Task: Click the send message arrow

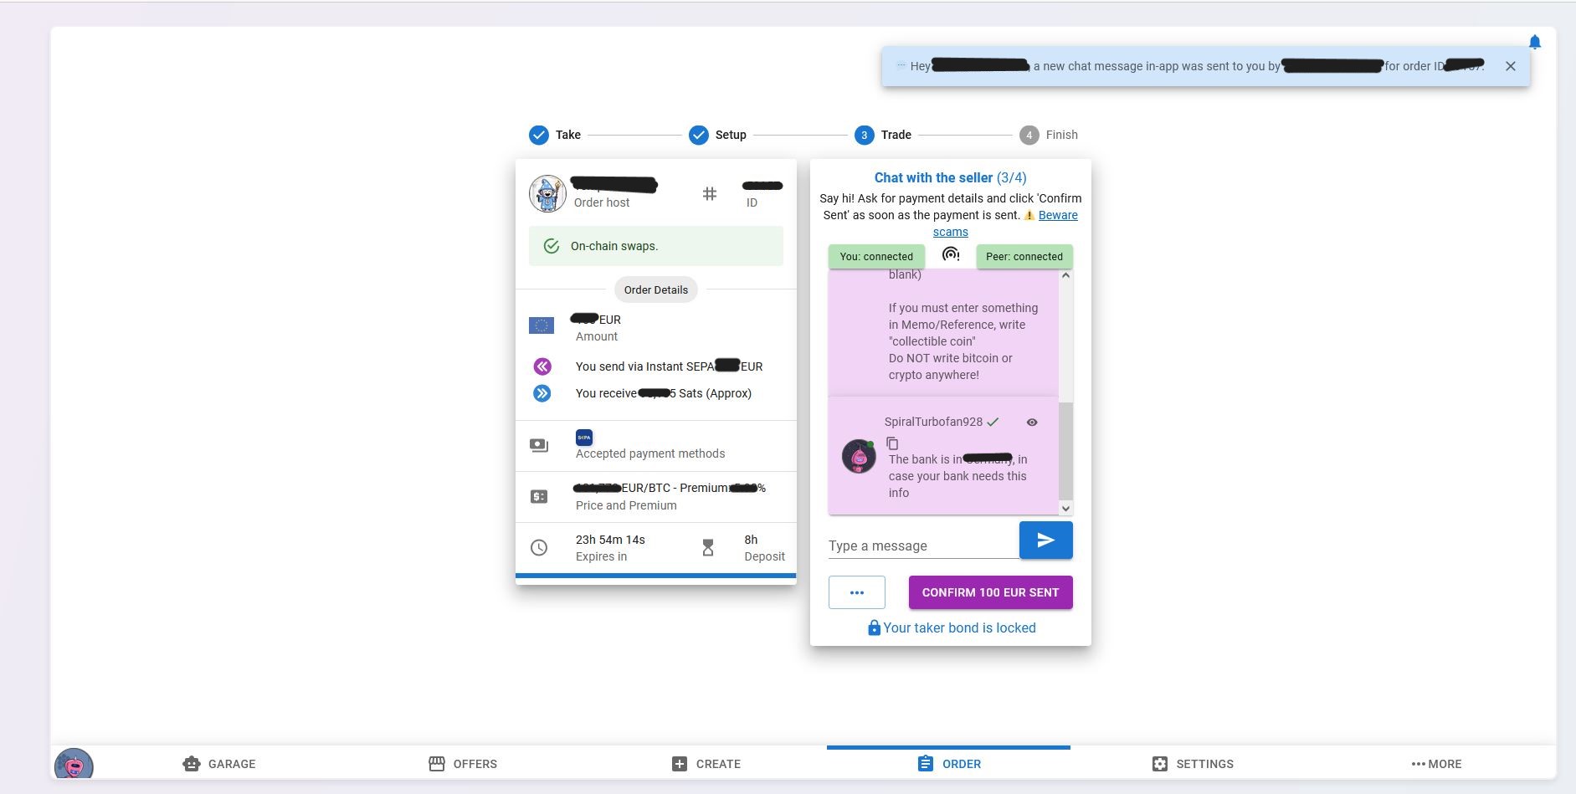Action: [1045, 540]
